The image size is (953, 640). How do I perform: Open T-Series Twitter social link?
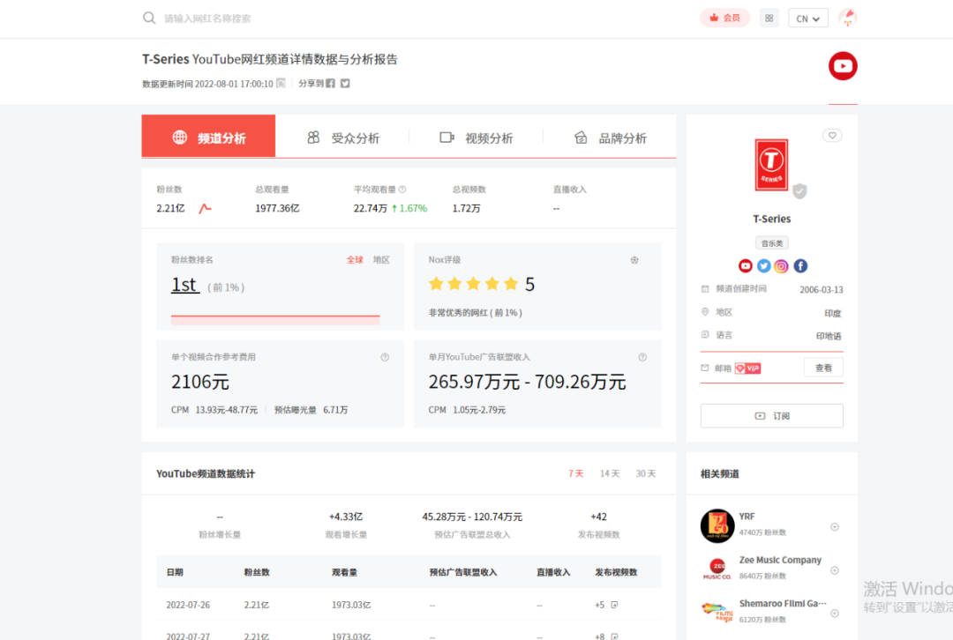coord(763,266)
